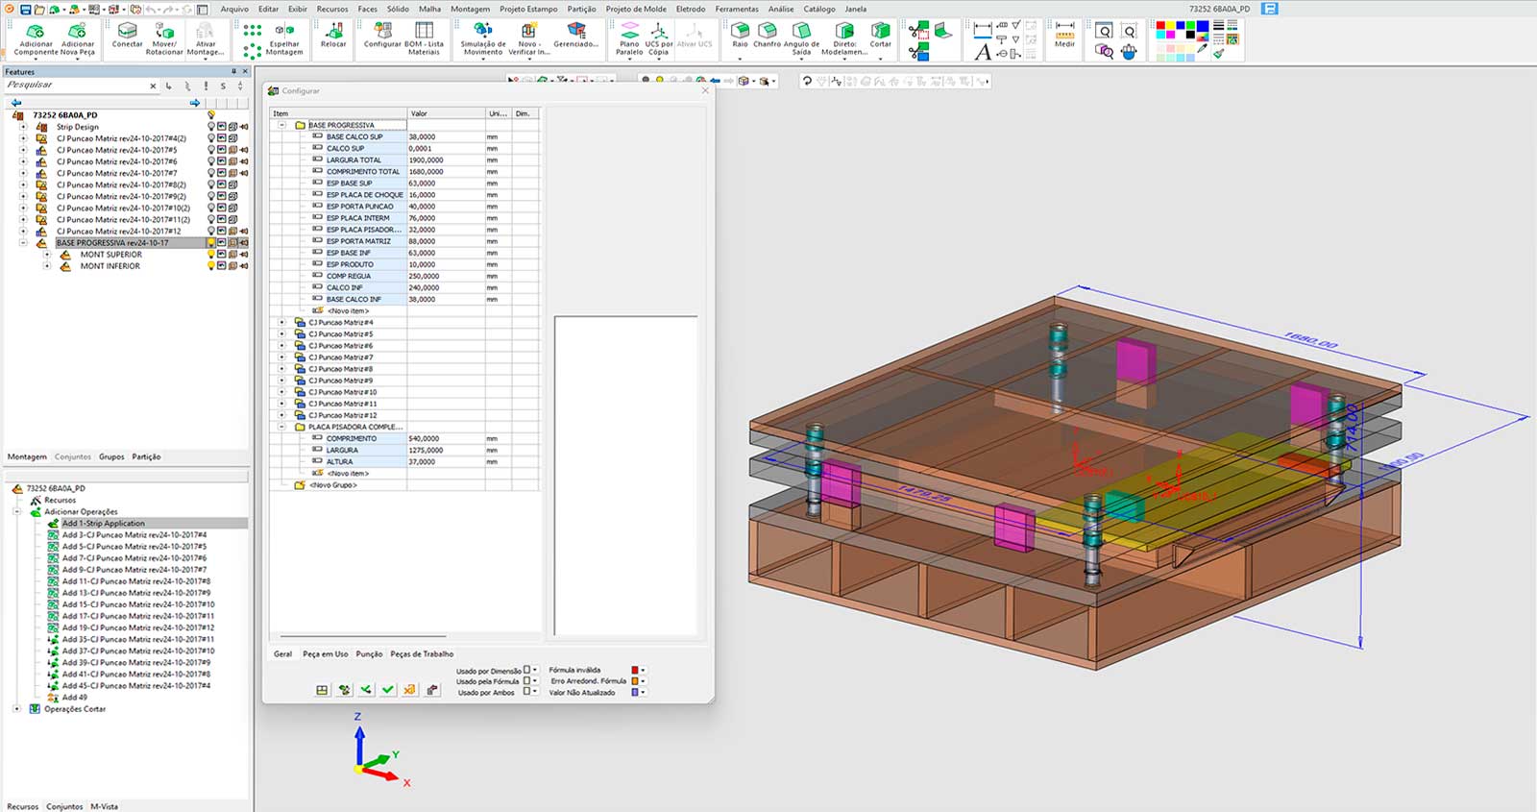The image size is (1537, 812).
Task: Toggle light bulb visibility for MONT SUPERIOR
Action: (x=211, y=255)
